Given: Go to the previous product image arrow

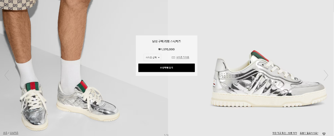Looking at the screenshot, I should [7, 75].
